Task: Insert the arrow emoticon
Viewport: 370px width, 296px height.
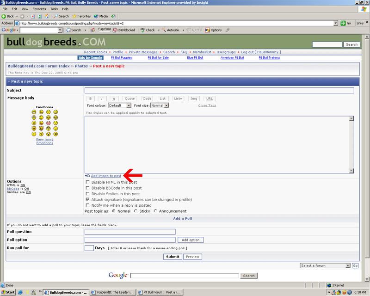Action: tap(55, 134)
